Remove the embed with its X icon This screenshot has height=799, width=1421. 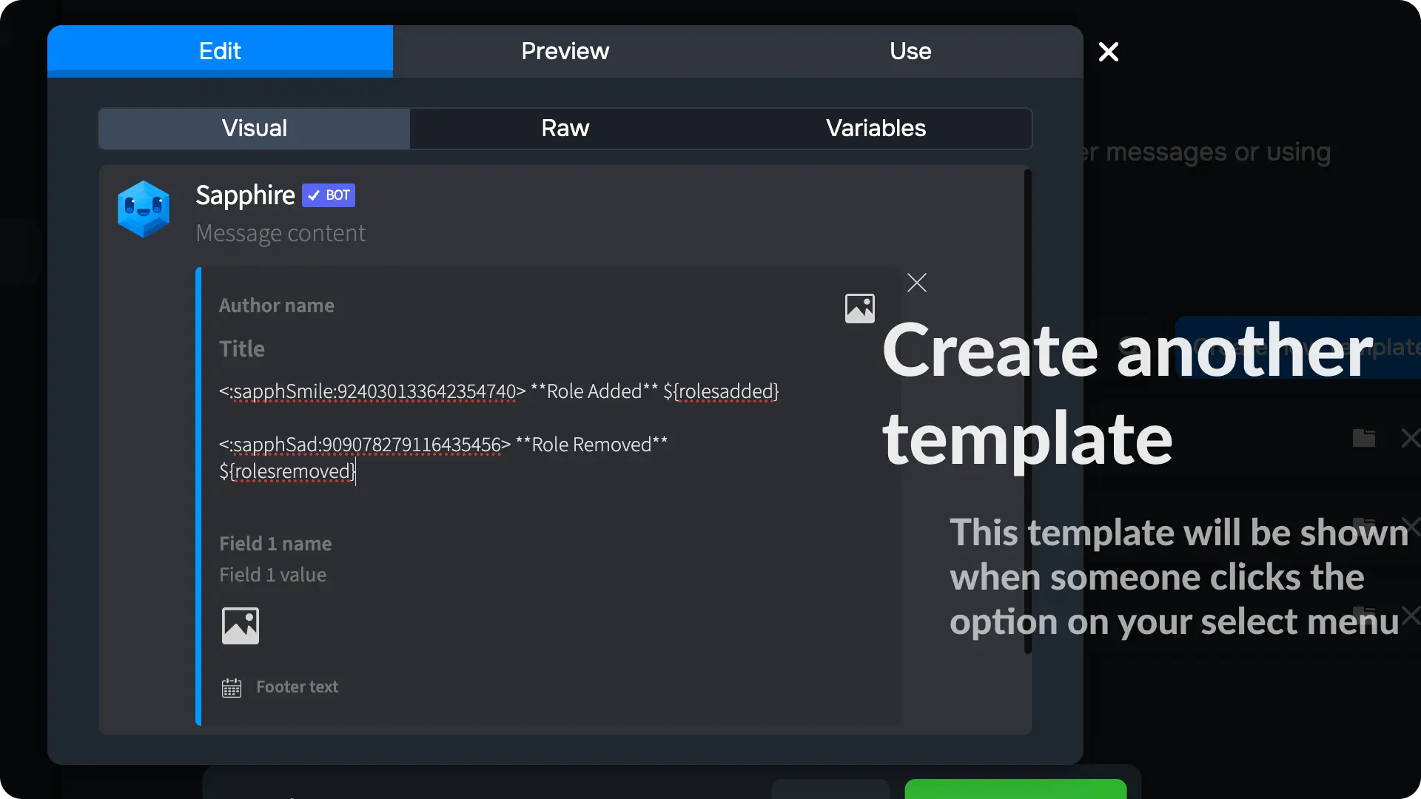917,283
